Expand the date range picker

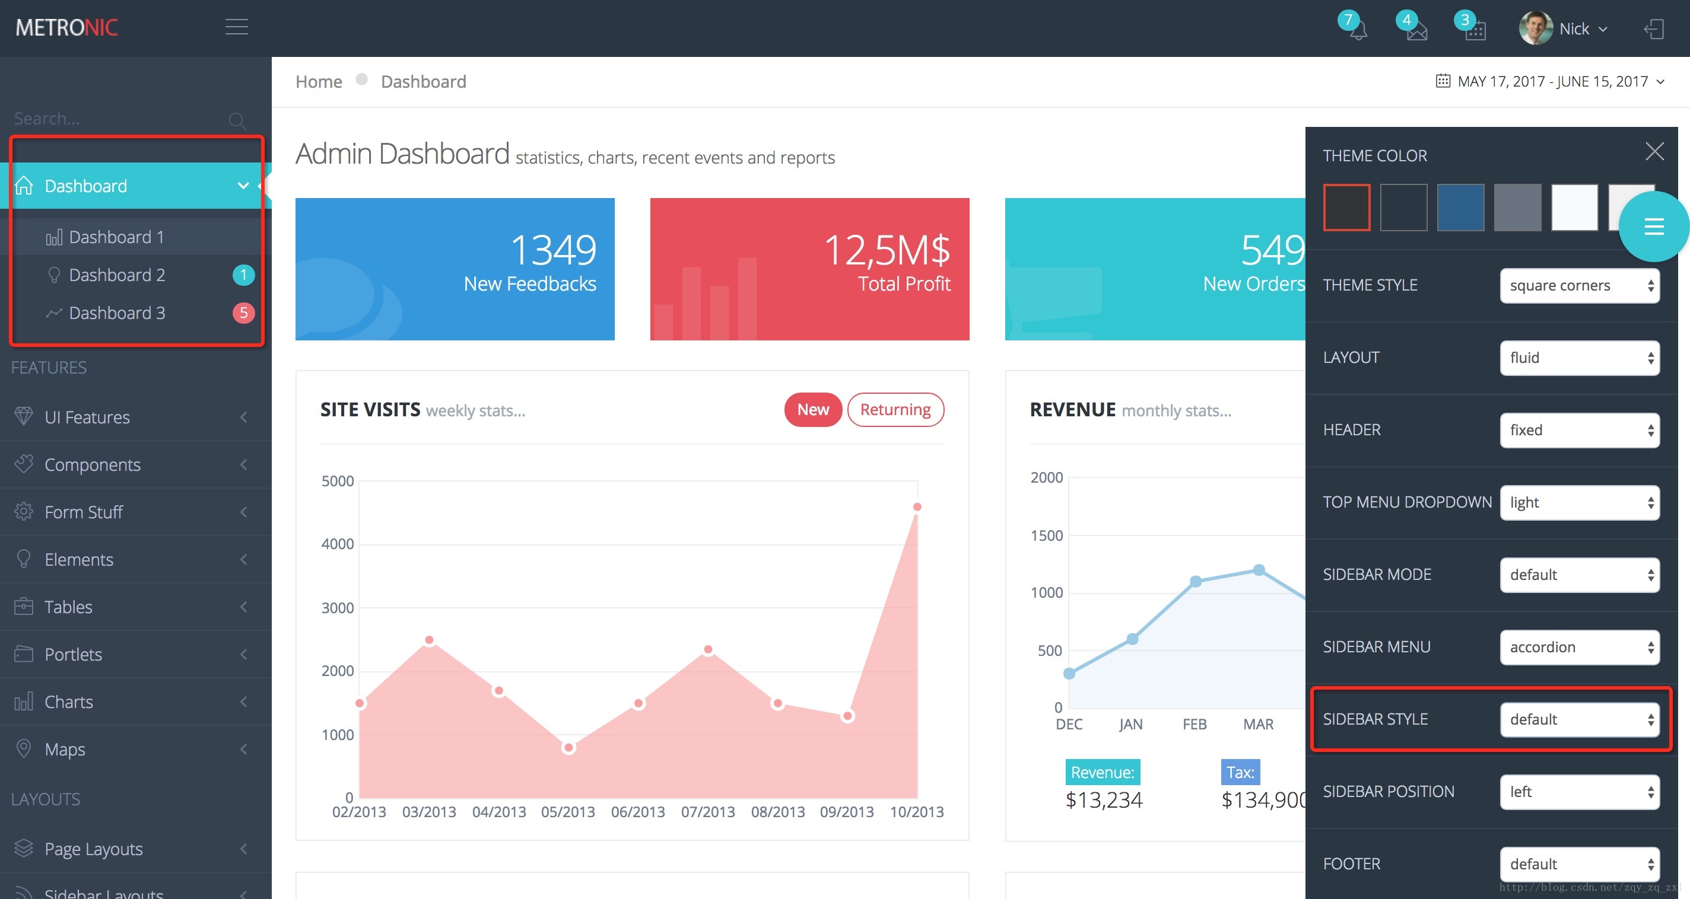point(1551,81)
